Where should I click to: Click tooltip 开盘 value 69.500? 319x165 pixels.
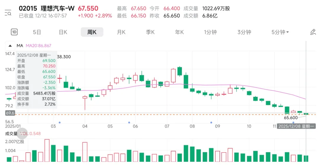pyautogui.click(x=49, y=61)
